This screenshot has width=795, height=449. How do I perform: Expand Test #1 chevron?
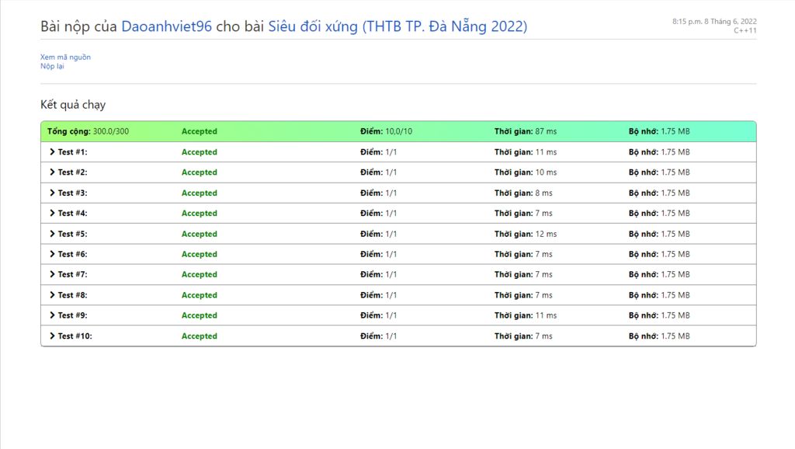52,151
